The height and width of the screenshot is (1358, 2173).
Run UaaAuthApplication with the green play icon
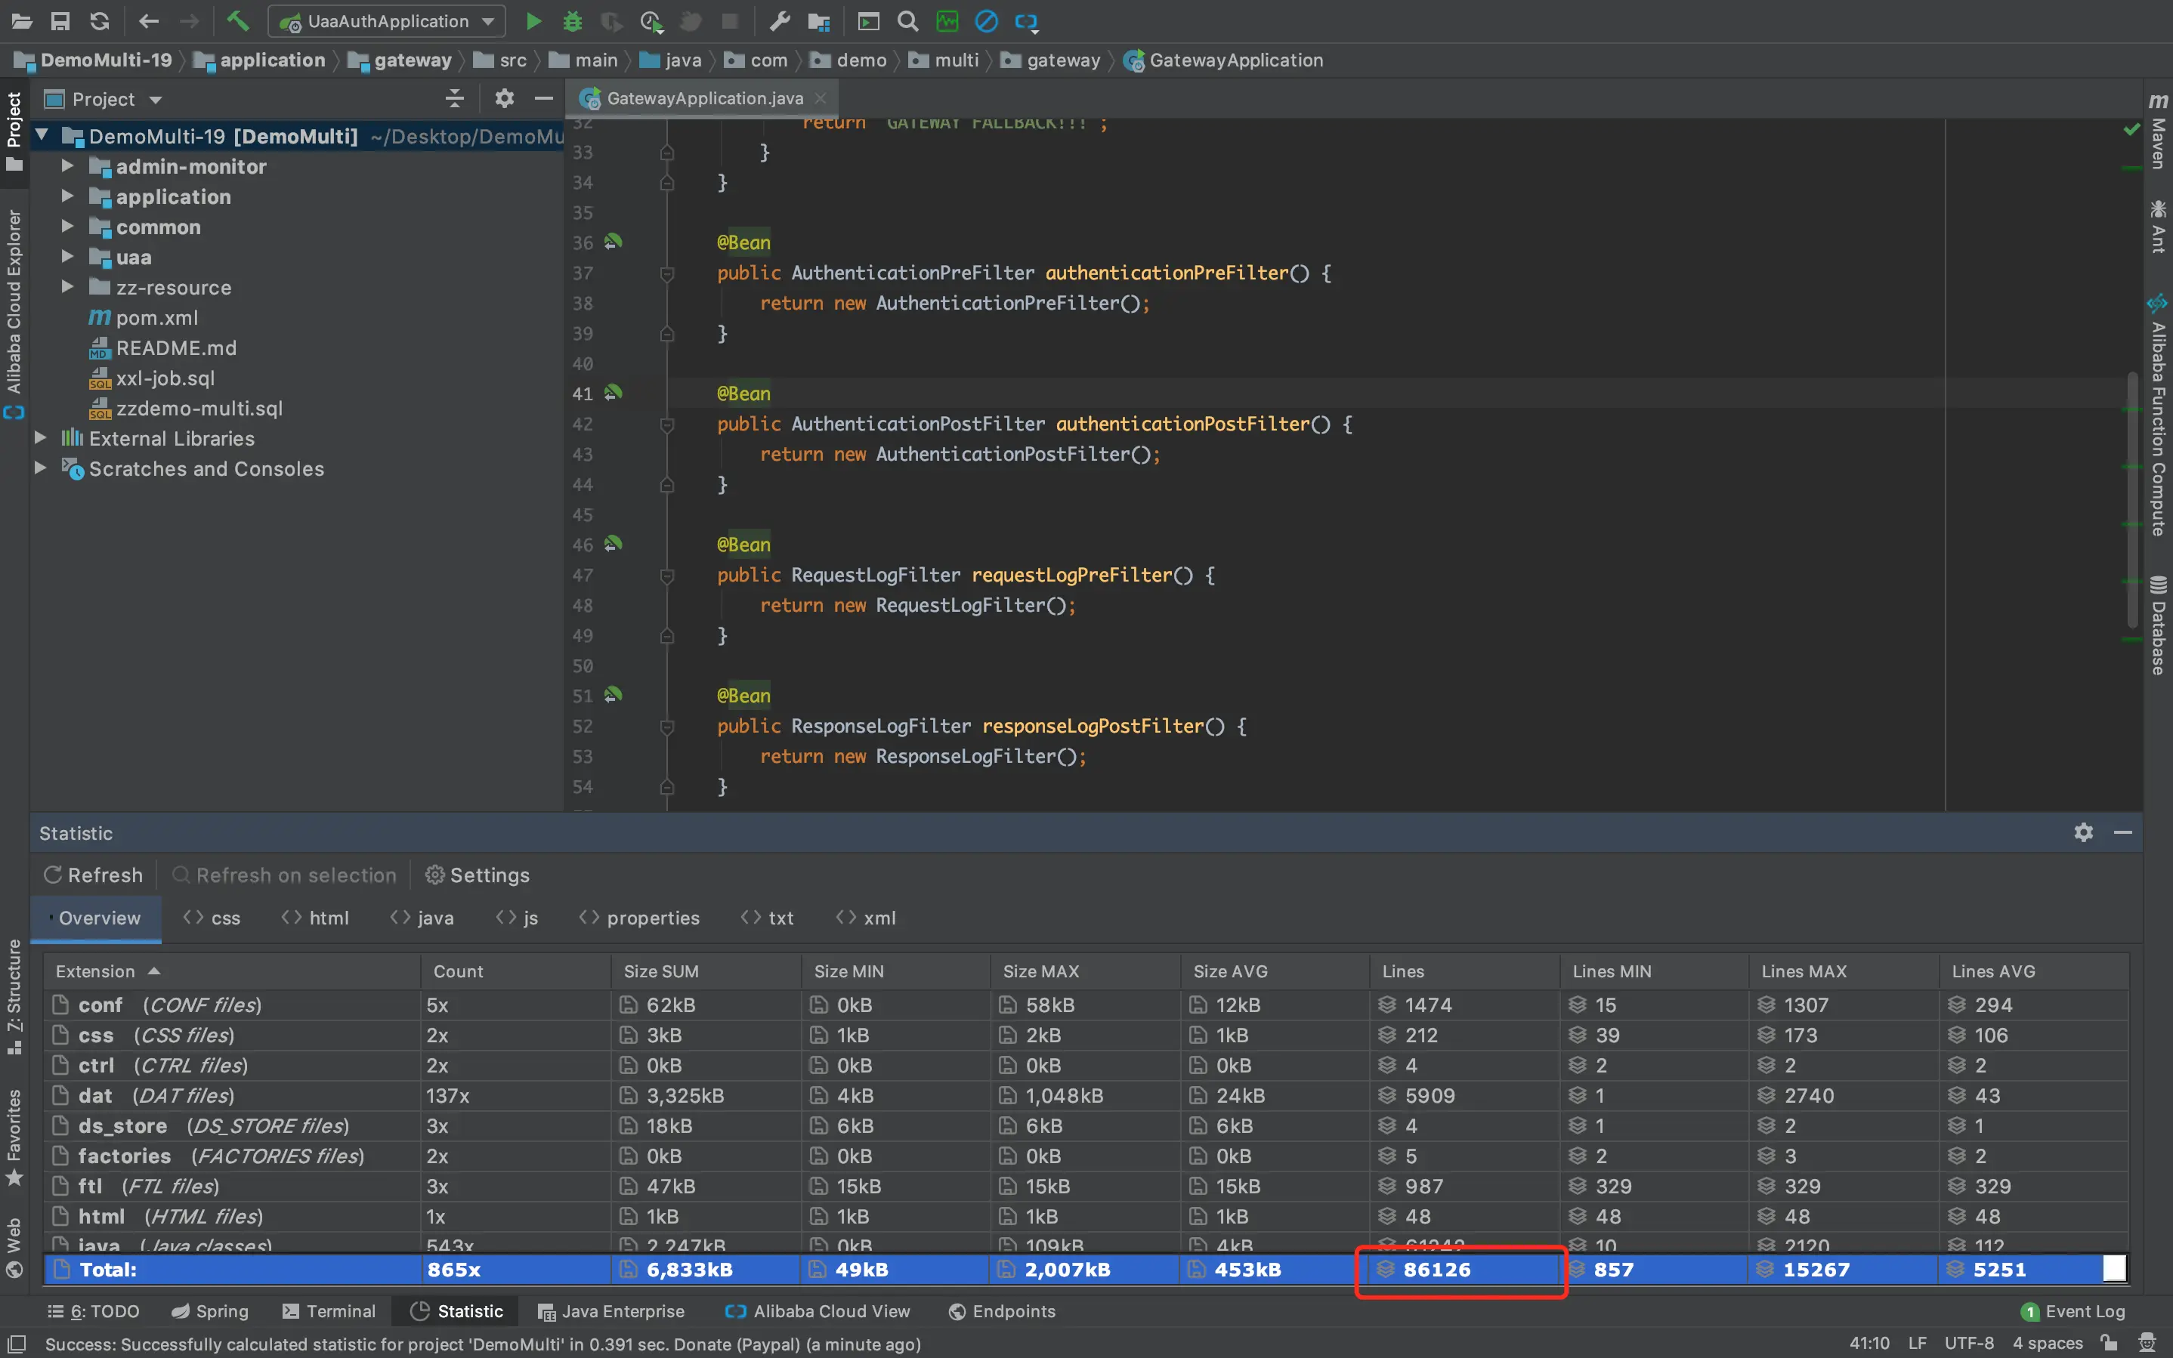[x=533, y=20]
